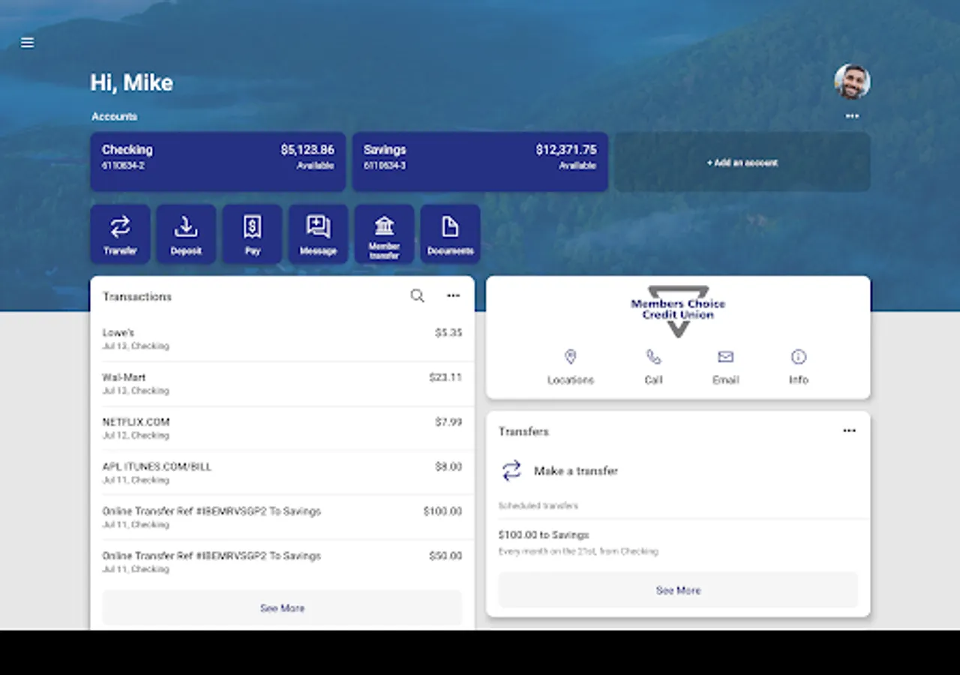
Task: Open the hamburger navigation menu
Action: tap(27, 43)
